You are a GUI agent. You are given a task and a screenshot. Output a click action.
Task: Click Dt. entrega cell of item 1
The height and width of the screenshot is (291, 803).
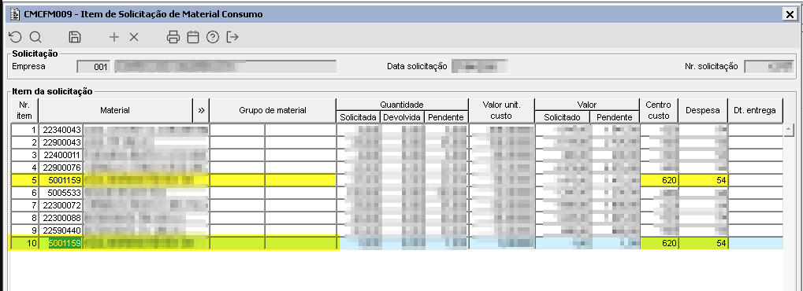click(756, 130)
